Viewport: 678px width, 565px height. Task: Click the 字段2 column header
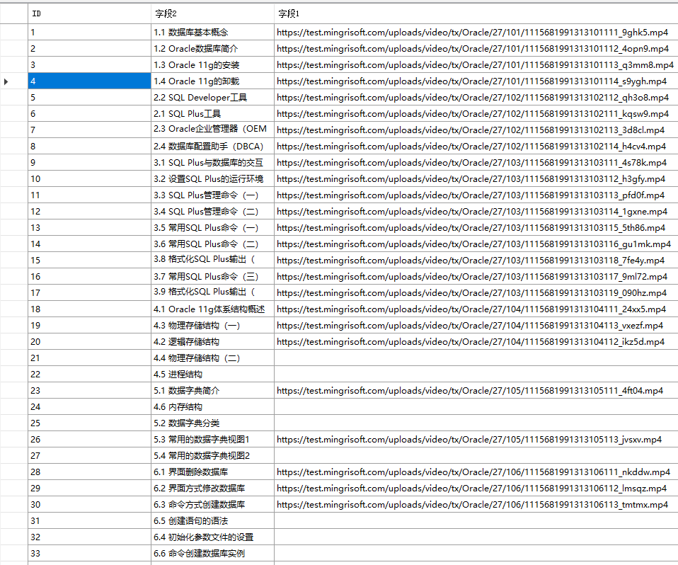pyautogui.click(x=212, y=13)
